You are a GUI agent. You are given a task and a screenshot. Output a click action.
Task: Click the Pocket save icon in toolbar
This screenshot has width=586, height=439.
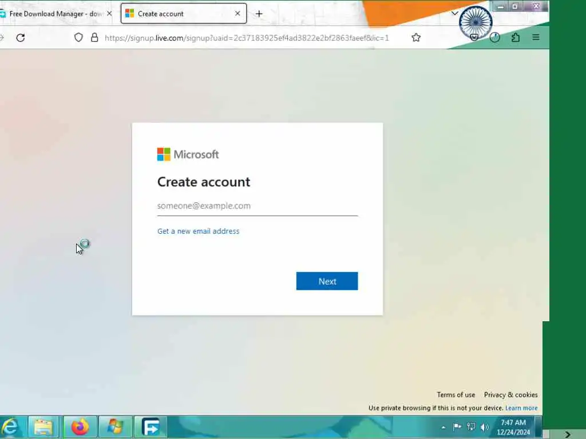click(x=474, y=37)
